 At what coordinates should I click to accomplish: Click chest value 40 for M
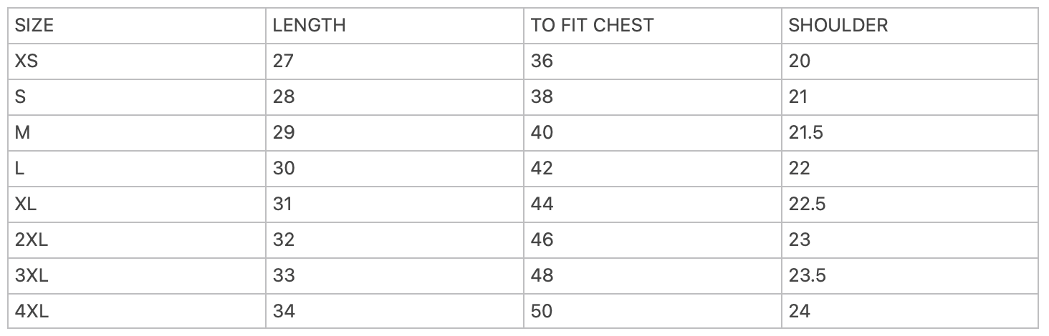click(542, 132)
